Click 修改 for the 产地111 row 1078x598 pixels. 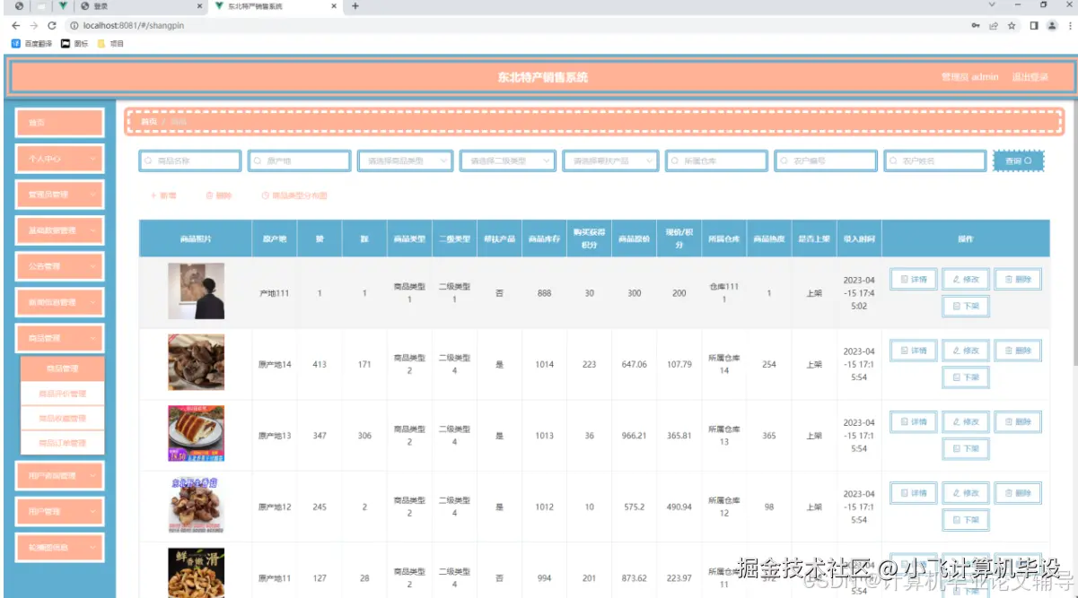966,280
